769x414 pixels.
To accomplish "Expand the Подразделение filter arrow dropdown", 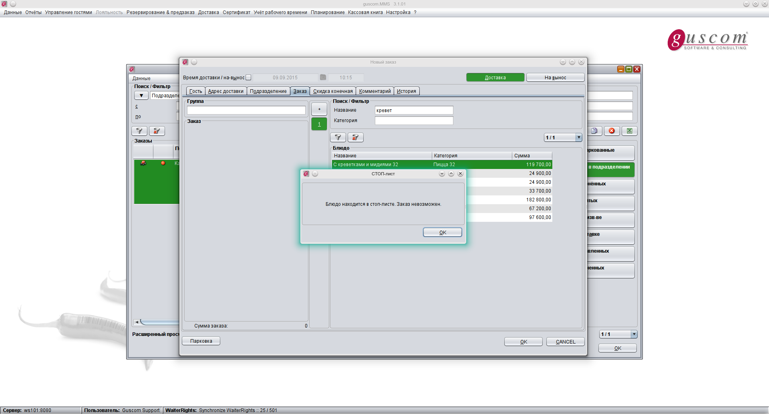I will pyautogui.click(x=141, y=96).
